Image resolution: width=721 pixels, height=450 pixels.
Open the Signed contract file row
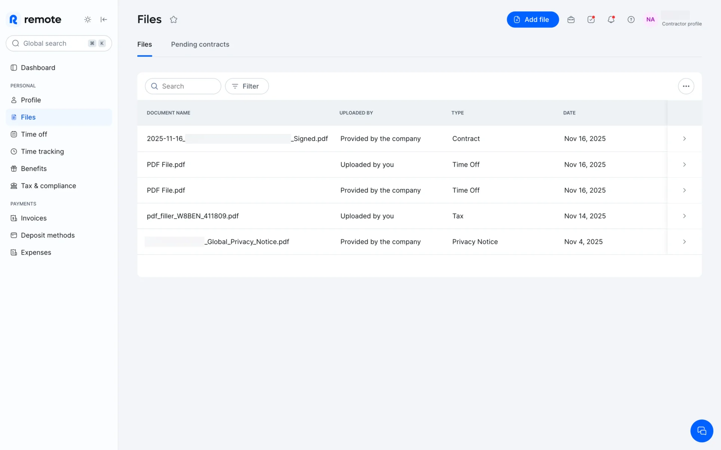(x=237, y=139)
